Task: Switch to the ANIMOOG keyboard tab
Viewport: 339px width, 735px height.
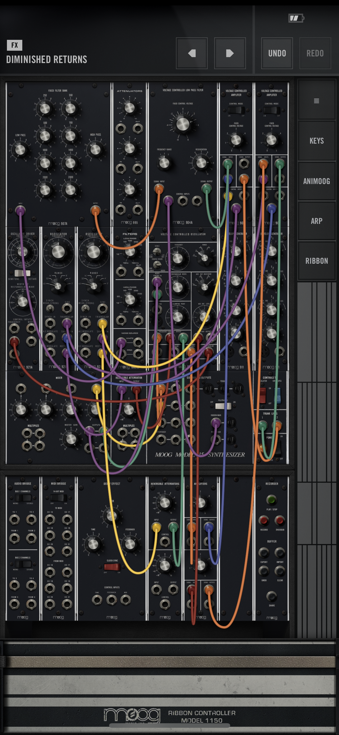Action: coord(316,181)
